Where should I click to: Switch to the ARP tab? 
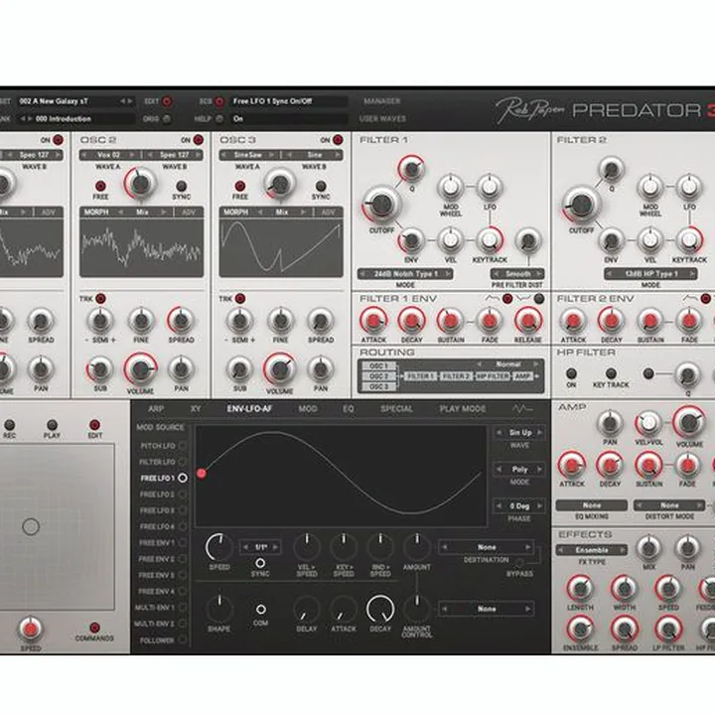(x=156, y=409)
